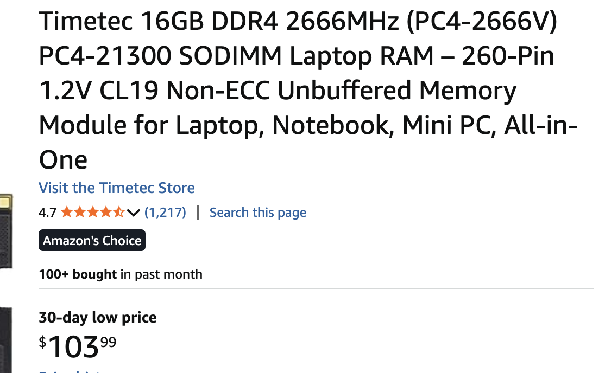The width and height of the screenshot is (605, 373).
Task: Click the superscript 99 cents in price
Action: (x=108, y=342)
